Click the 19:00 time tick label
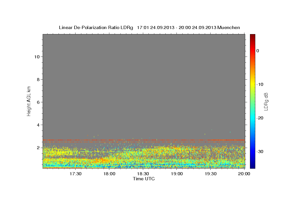 click(x=177, y=174)
